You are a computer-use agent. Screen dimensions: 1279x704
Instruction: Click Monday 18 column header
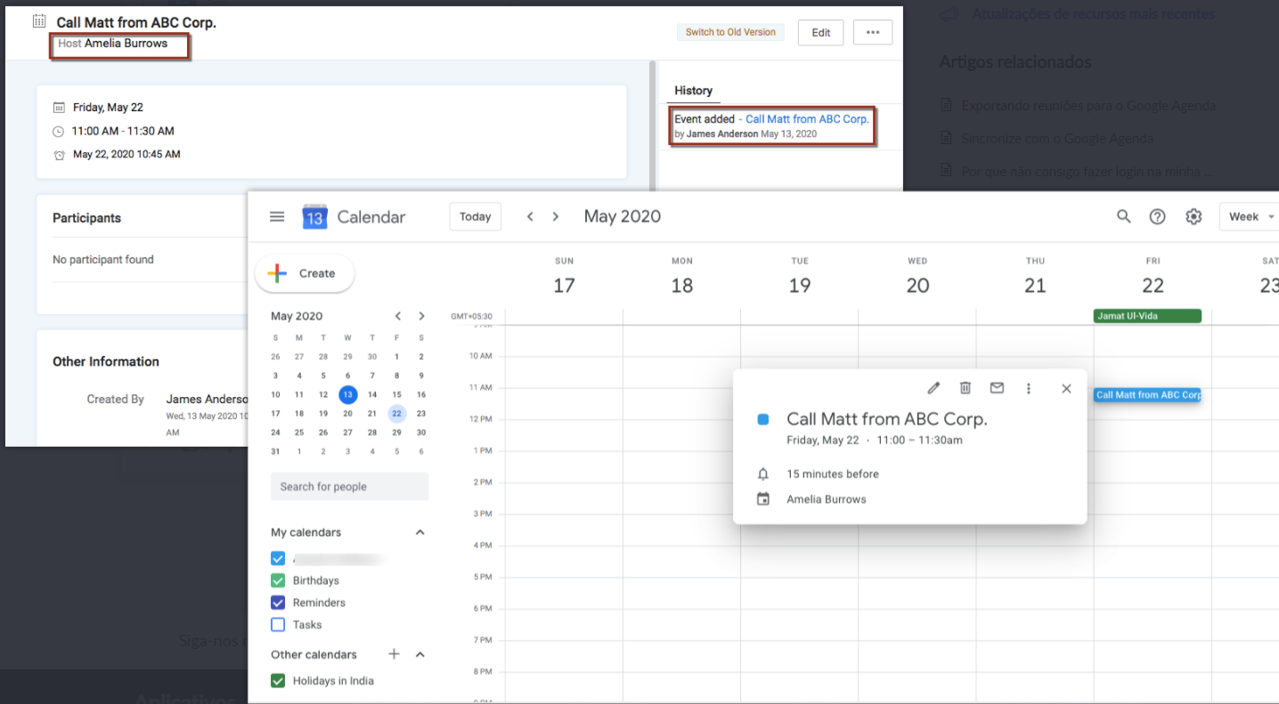pos(682,278)
